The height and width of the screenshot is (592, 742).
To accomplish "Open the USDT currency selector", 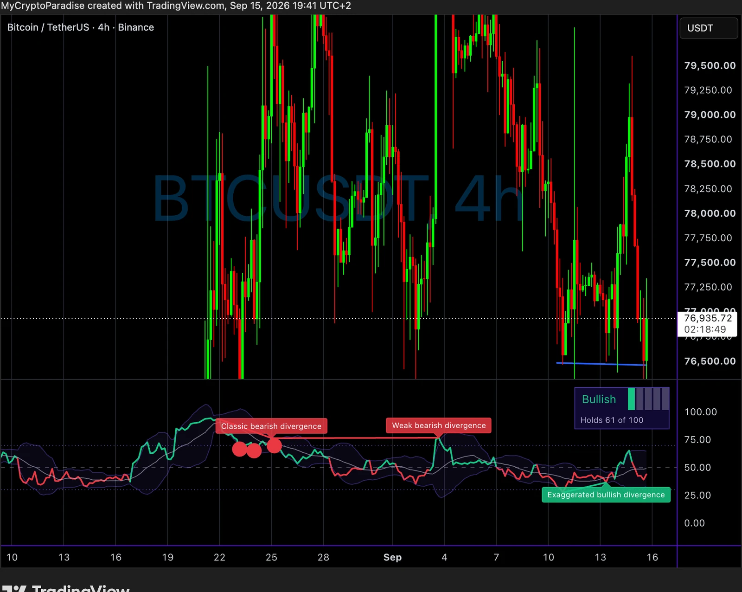I will pos(708,28).
